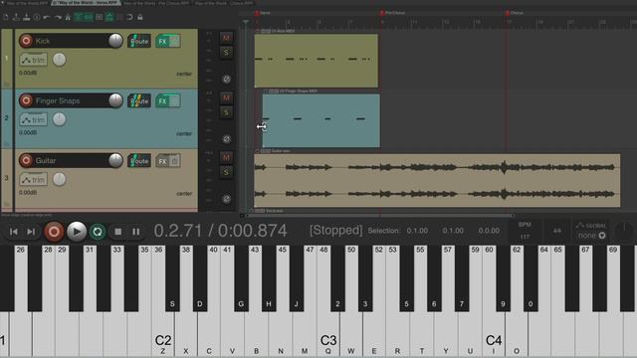Click the New Project toolbar icon
The image size is (637, 358).
6,17
